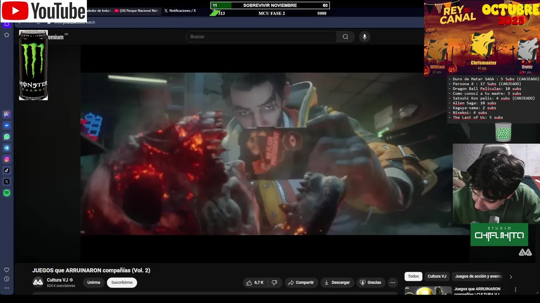Open Cultura VJ channel name link
The height and width of the screenshot is (303, 540).
pos(57,280)
